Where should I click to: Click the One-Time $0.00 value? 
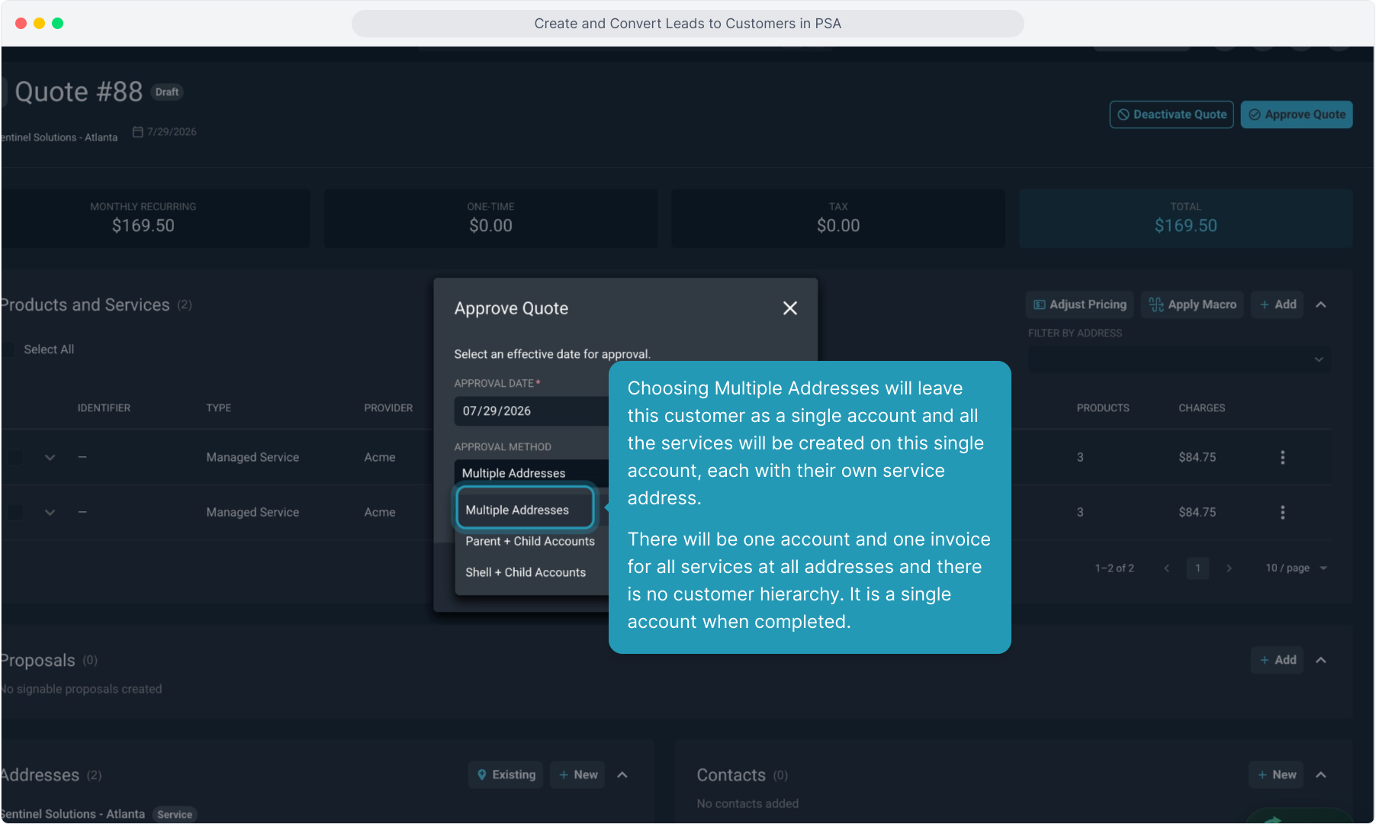tap(490, 226)
